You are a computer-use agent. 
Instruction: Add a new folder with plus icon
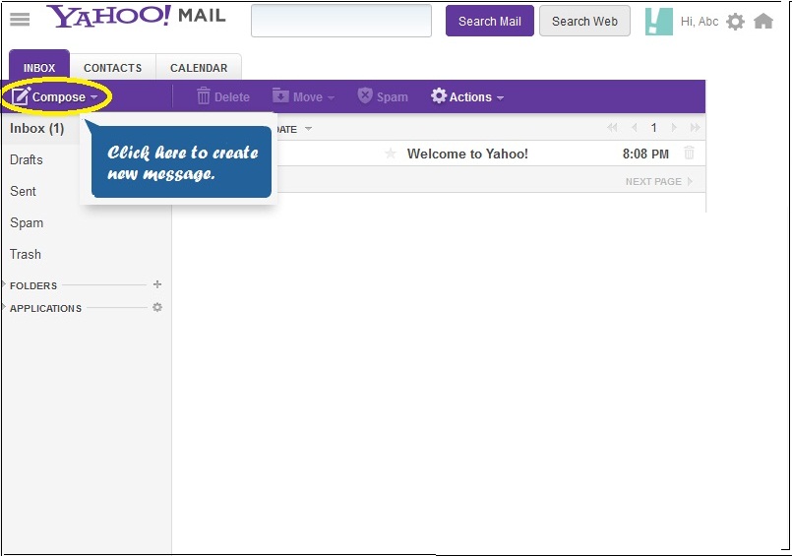(157, 284)
